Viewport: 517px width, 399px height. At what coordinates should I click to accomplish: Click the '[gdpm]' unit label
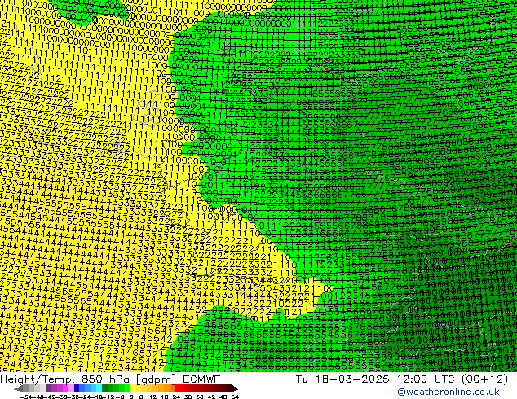coord(156,379)
